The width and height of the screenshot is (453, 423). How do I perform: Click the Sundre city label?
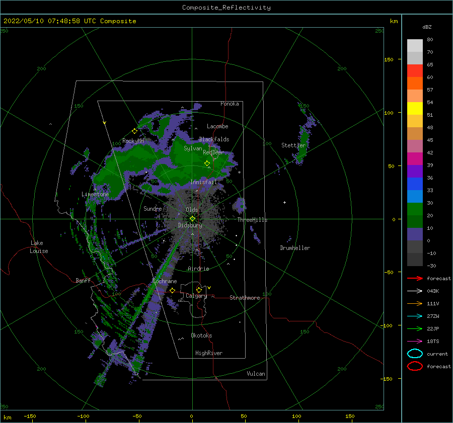point(153,208)
